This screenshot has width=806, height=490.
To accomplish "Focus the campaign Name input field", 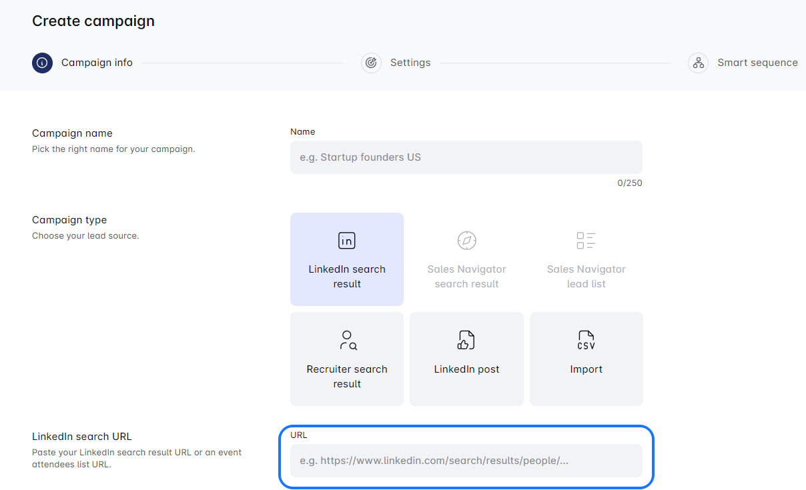I will (466, 157).
